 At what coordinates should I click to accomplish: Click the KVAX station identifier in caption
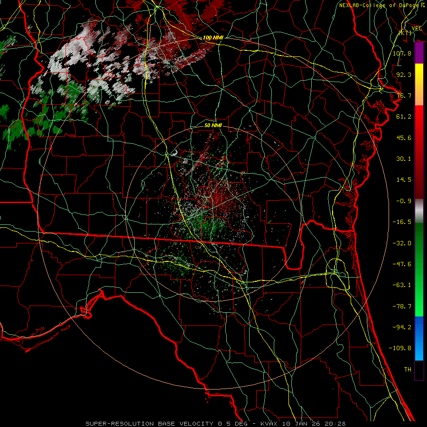click(269, 424)
